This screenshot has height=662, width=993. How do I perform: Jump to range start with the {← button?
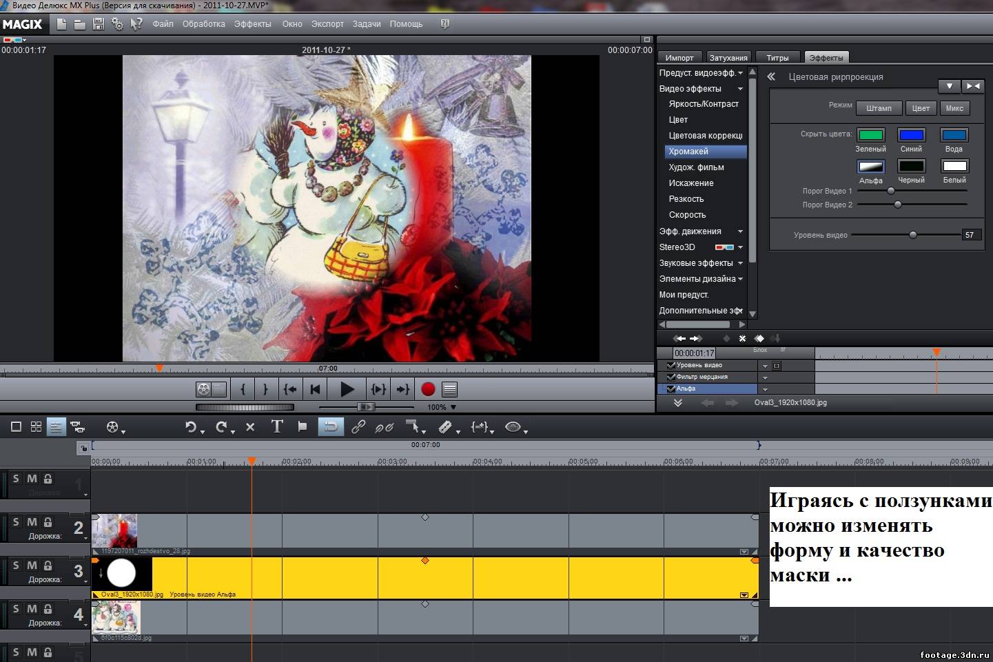(x=290, y=389)
